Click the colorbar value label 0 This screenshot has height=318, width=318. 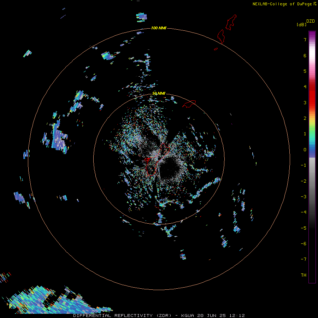(x=305, y=150)
